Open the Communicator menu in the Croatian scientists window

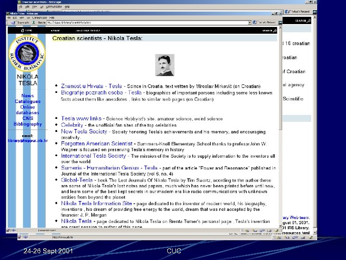[54, 7]
